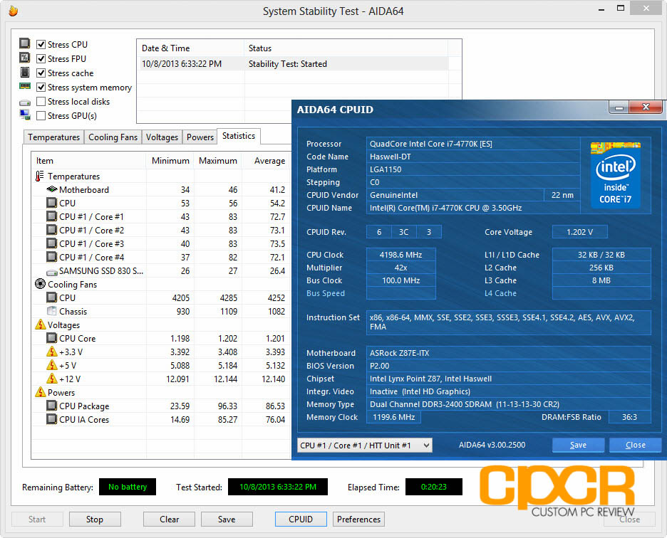Image resolution: width=667 pixels, height=538 pixels.
Task: Open the Powers tab
Action: click(x=200, y=137)
